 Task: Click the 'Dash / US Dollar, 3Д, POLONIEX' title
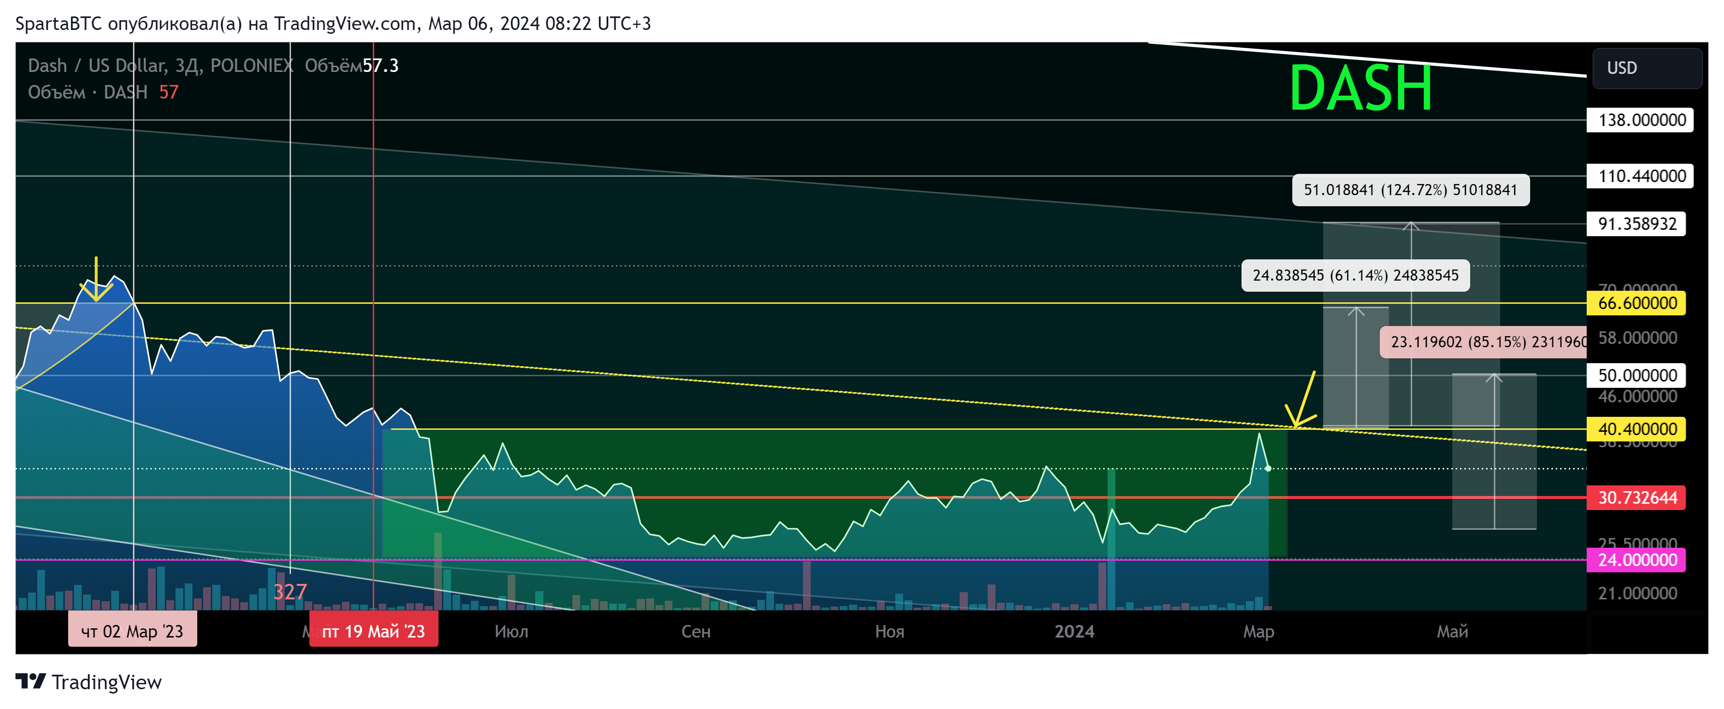161,66
